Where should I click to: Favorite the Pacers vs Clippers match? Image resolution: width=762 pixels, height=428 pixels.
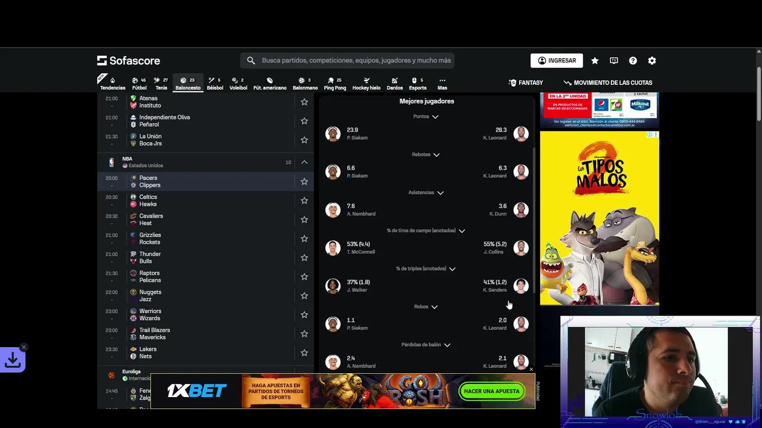pyautogui.click(x=304, y=181)
